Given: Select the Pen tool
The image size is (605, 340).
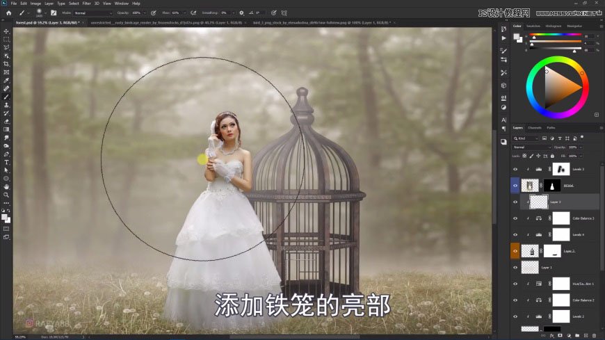Looking at the screenshot, I should 6,154.
